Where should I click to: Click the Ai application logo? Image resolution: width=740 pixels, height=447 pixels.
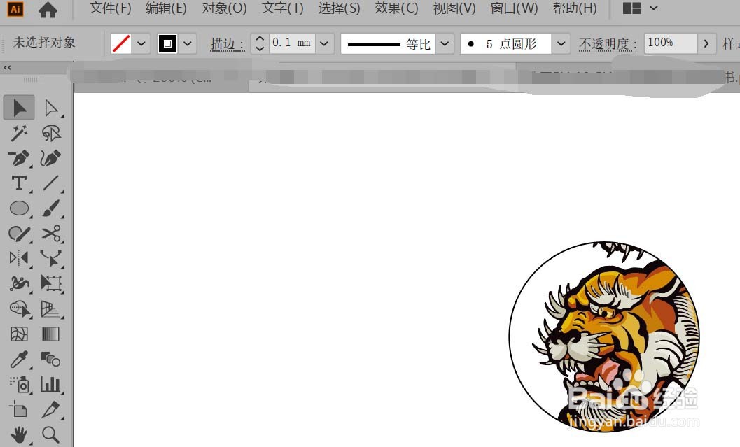15,9
